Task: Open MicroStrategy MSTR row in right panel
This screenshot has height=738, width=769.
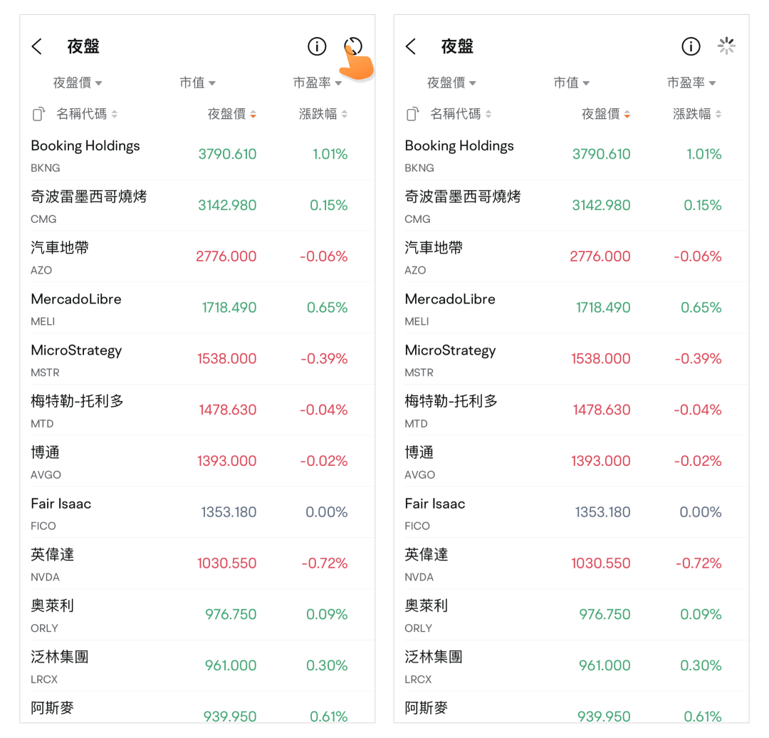Action: 450,359
